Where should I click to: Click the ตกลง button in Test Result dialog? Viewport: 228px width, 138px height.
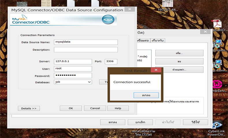pyautogui.click(x=146, y=95)
